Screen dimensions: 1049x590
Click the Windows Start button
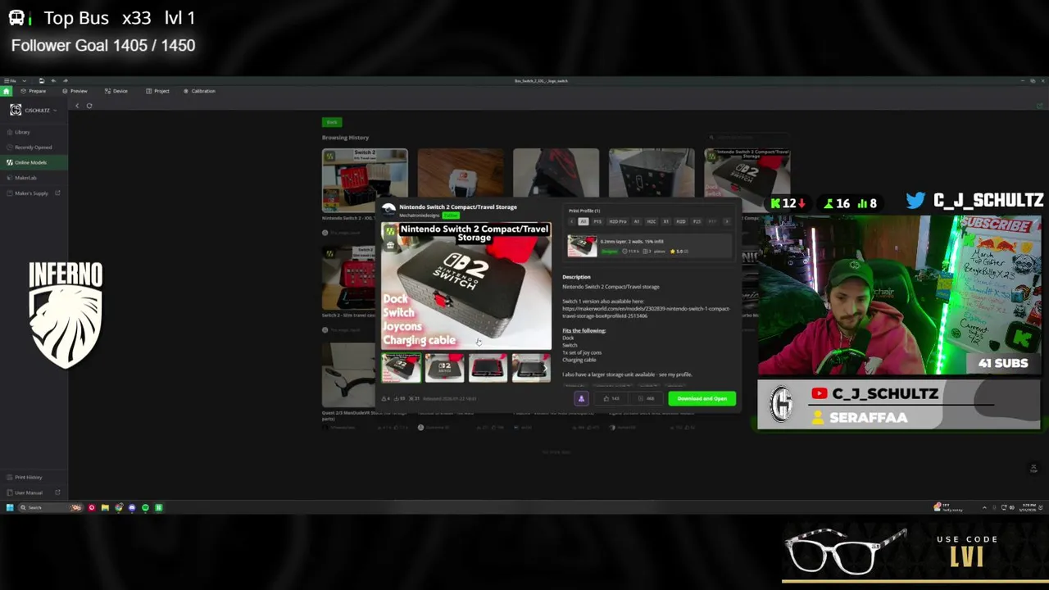pyautogui.click(x=9, y=508)
